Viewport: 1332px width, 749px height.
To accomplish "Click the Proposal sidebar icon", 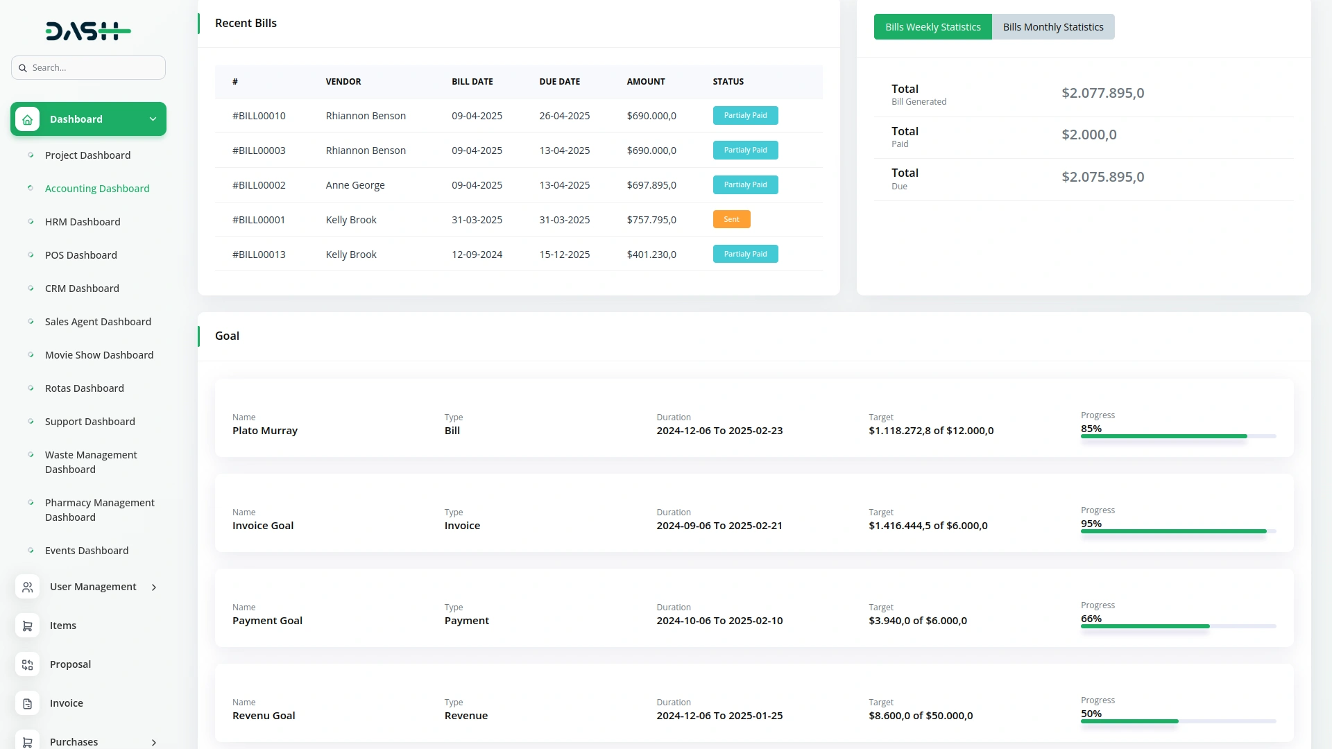I will (27, 665).
